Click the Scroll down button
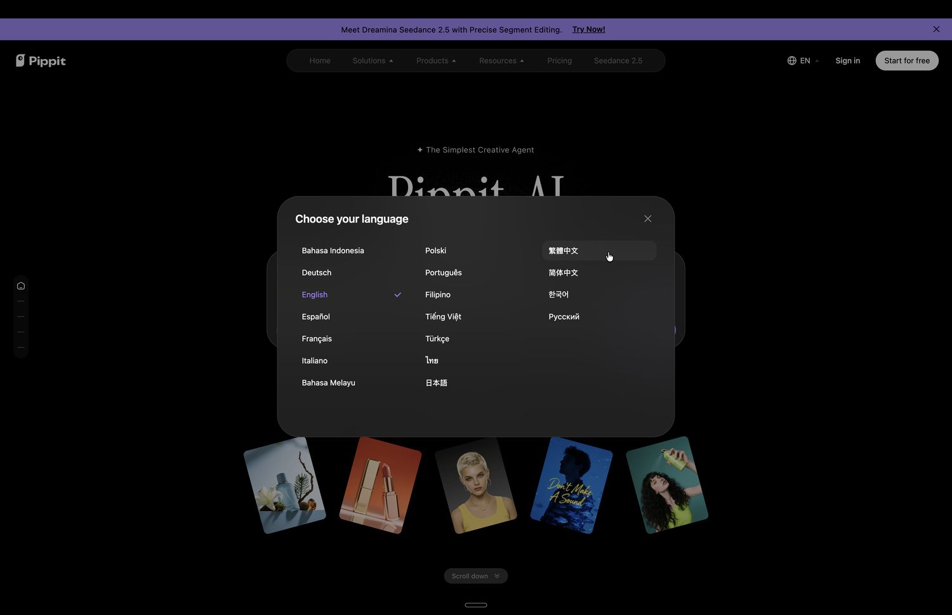This screenshot has height=615, width=952. pos(476,576)
